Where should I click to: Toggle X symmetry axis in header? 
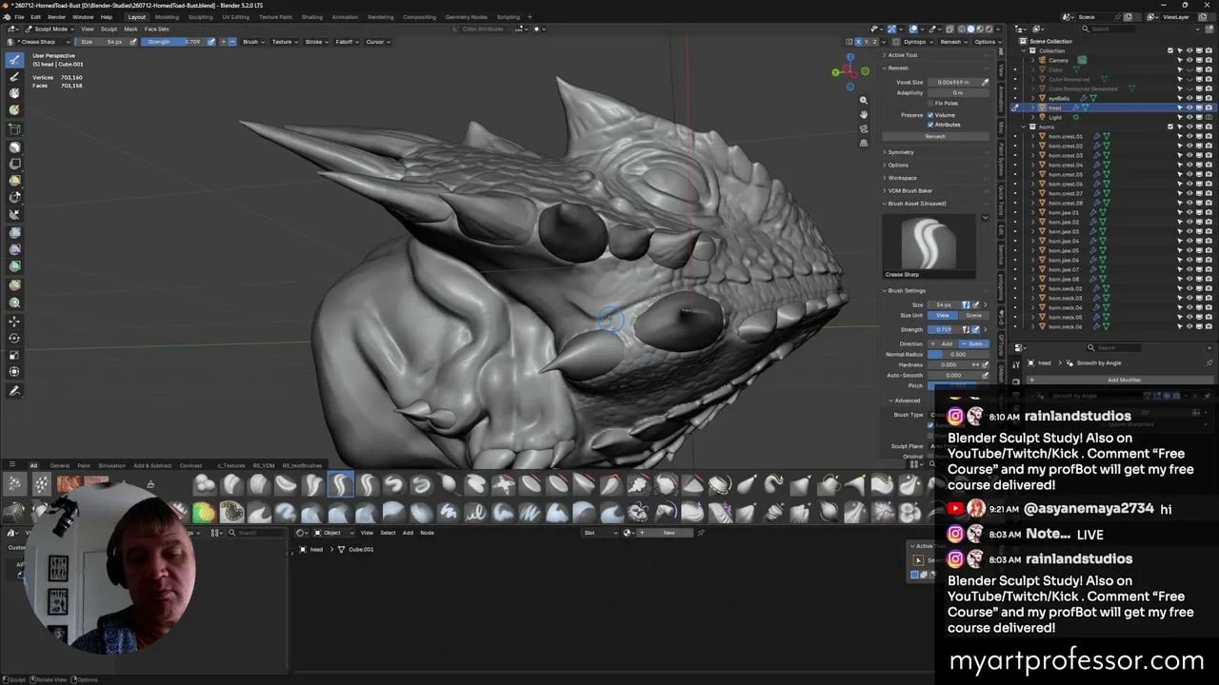(x=859, y=42)
